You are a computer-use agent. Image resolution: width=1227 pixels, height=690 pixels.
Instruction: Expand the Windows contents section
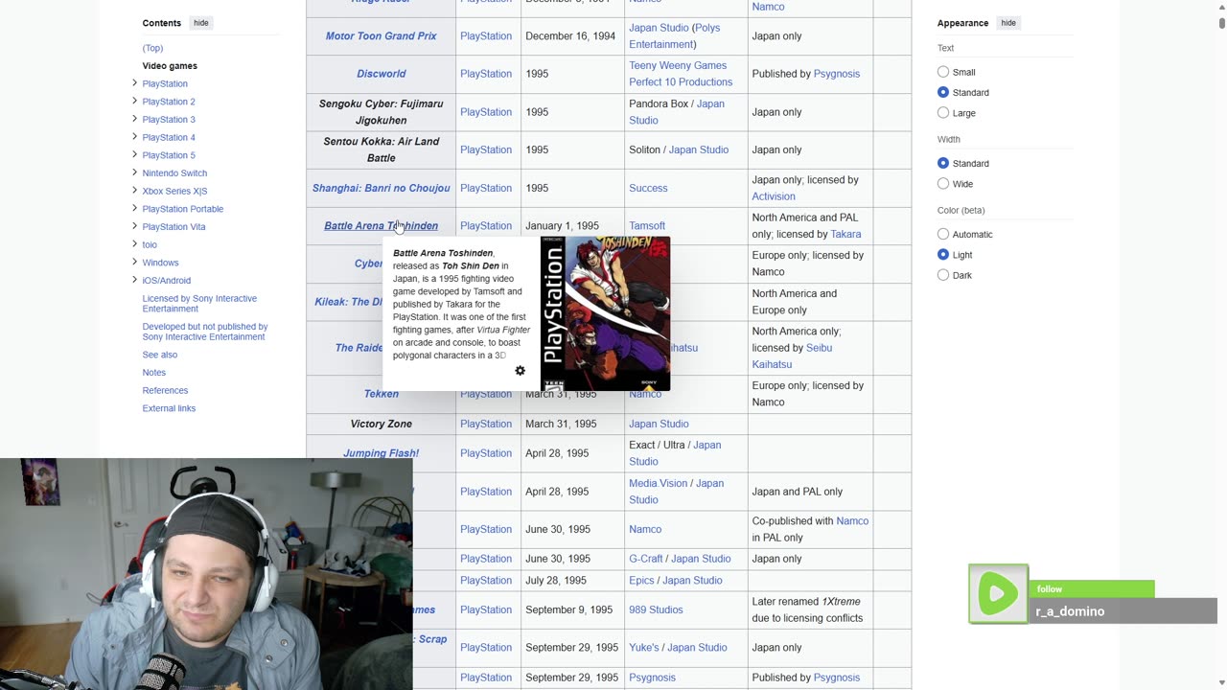pos(134,262)
